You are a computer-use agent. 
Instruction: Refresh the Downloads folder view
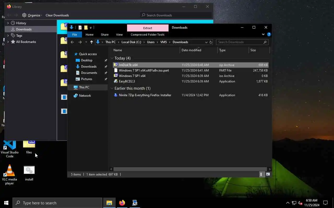click(x=211, y=42)
